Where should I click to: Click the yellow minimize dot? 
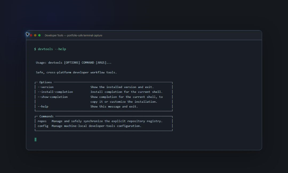(35, 35)
